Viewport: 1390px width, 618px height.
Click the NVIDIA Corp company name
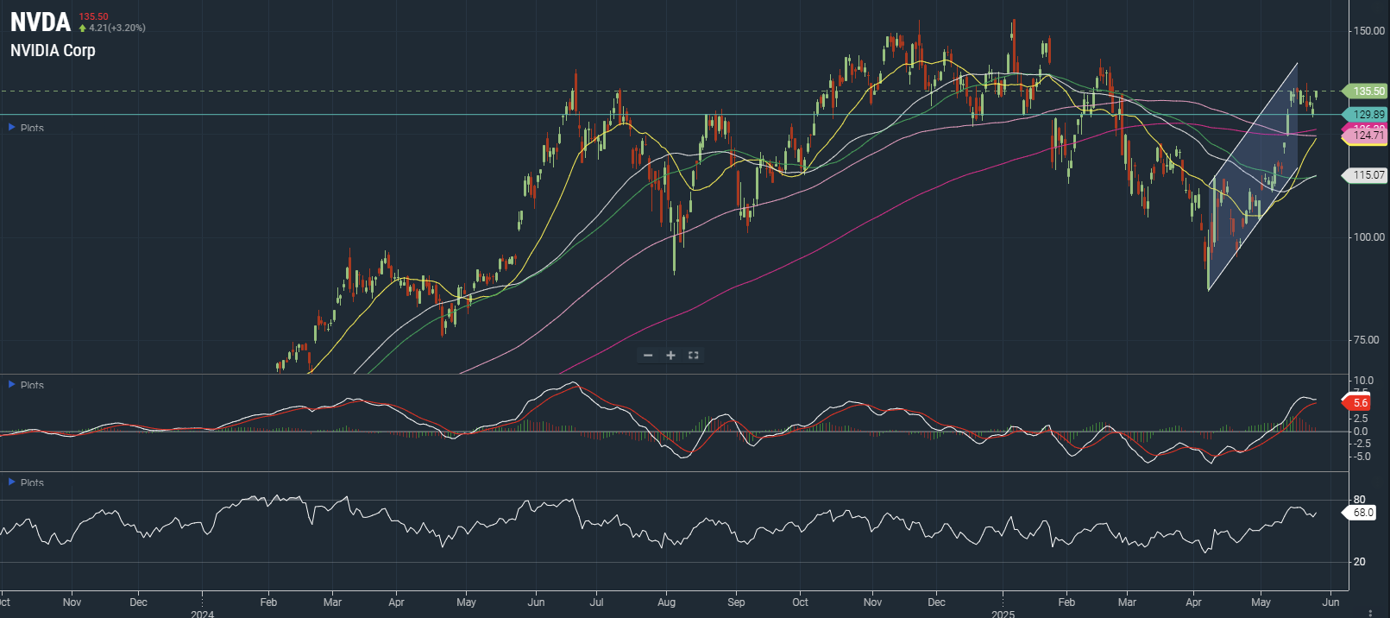point(53,50)
